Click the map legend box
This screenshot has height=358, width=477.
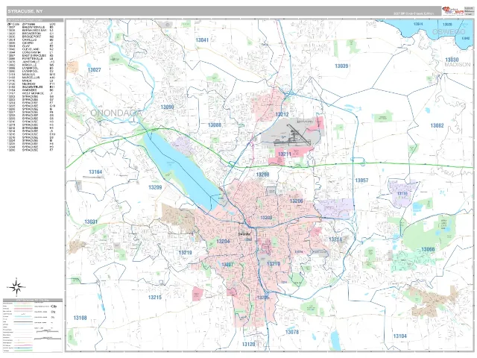click(33, 325)
